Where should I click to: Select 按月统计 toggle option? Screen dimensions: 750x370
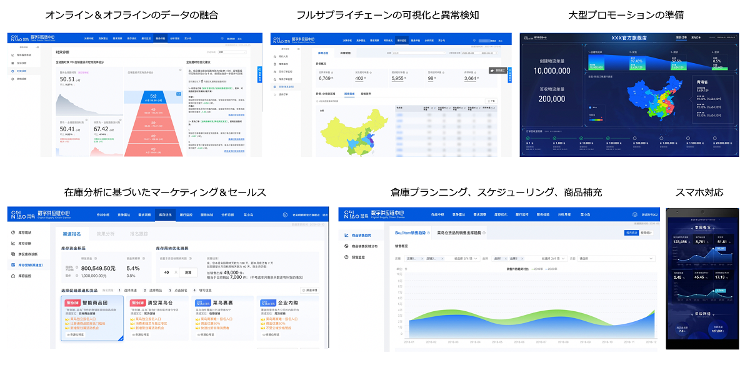(633, 232)
